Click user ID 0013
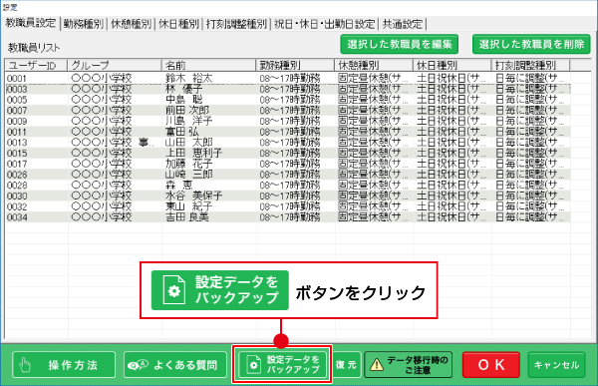Screen dimensions: 598x386 [x=17, y=143]
